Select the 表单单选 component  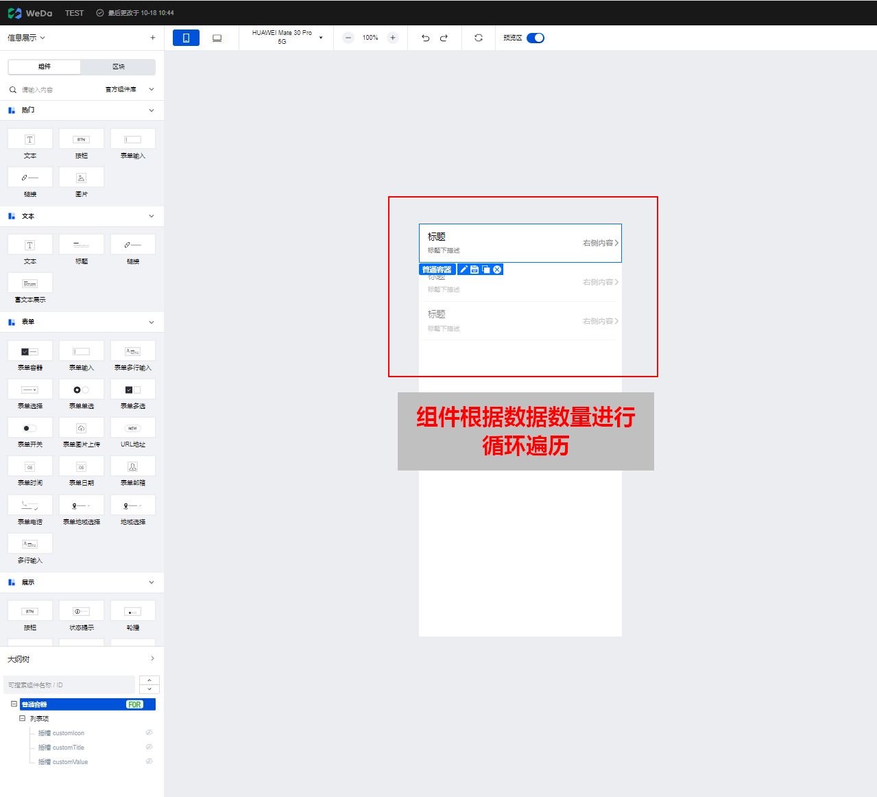[x=82, y=394]
